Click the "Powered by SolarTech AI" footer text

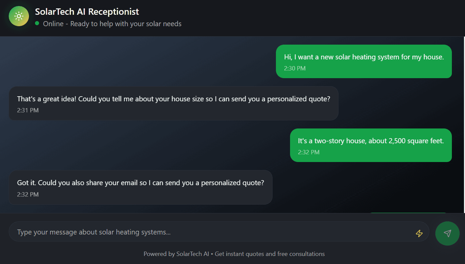point(176,254)
